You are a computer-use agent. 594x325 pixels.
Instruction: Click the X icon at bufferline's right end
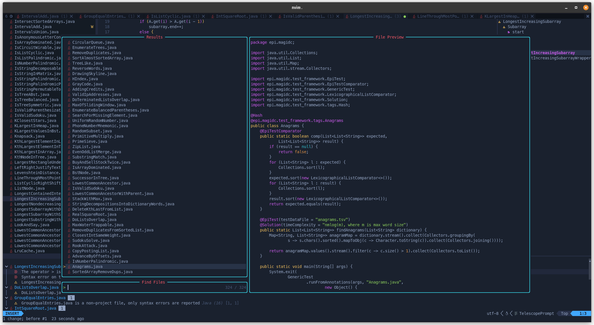(x=588, y=16)
